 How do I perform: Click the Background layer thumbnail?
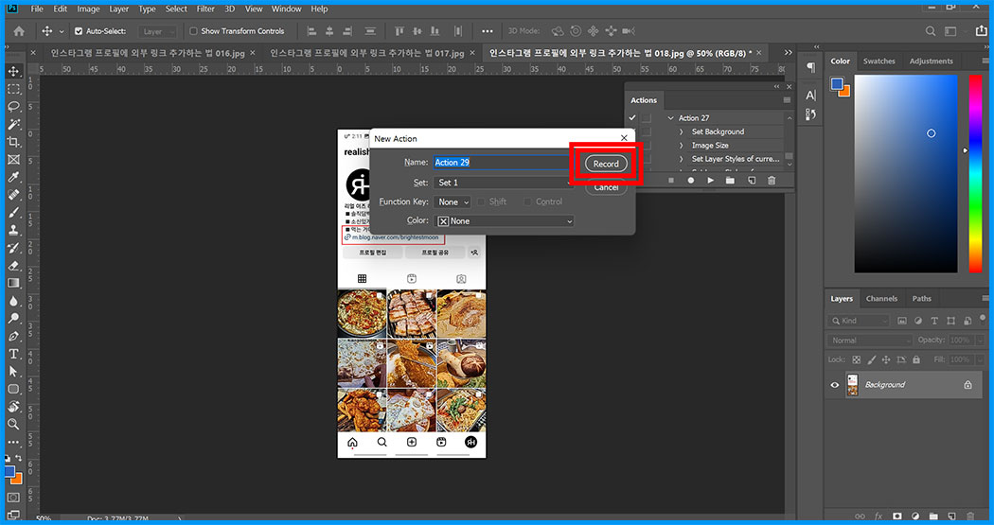point(853,385)
